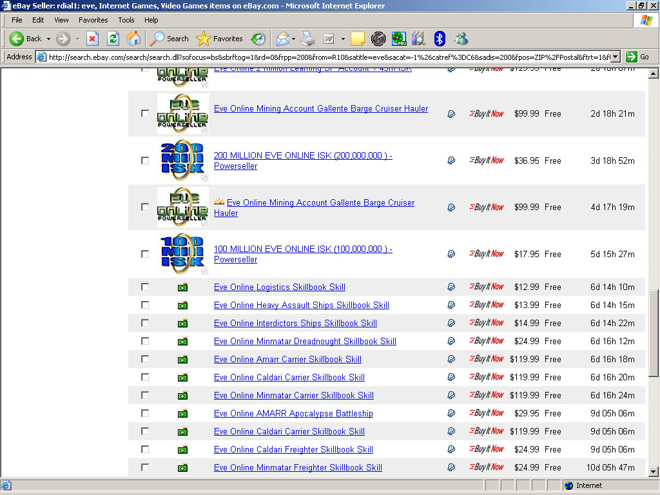The width and height of the screenshot is (660, 495).
Task: Click 200 Mill ISK thumbnail image
Action: (182, 160)
